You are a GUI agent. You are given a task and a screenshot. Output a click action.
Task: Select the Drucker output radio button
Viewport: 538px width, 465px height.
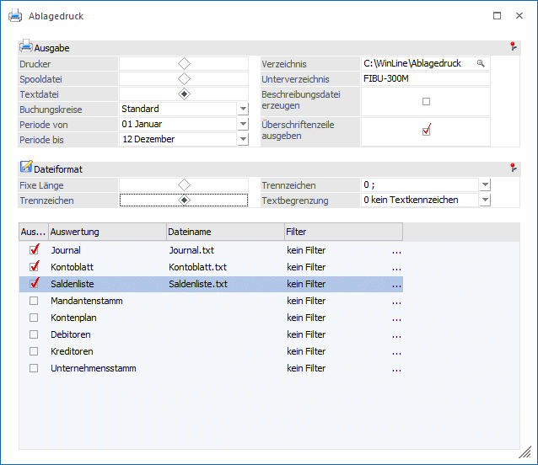point(184,64)
